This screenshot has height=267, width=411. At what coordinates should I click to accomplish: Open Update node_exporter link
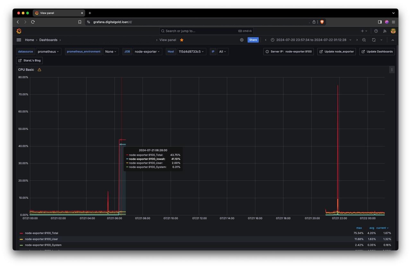coord(337,52)
